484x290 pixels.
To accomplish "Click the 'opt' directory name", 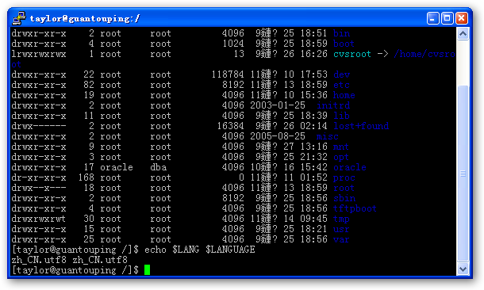I will pyautogui.click(x=340, y=157).
